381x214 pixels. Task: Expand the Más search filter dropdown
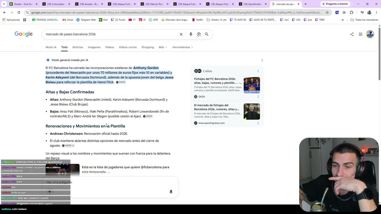coord(163,47)
